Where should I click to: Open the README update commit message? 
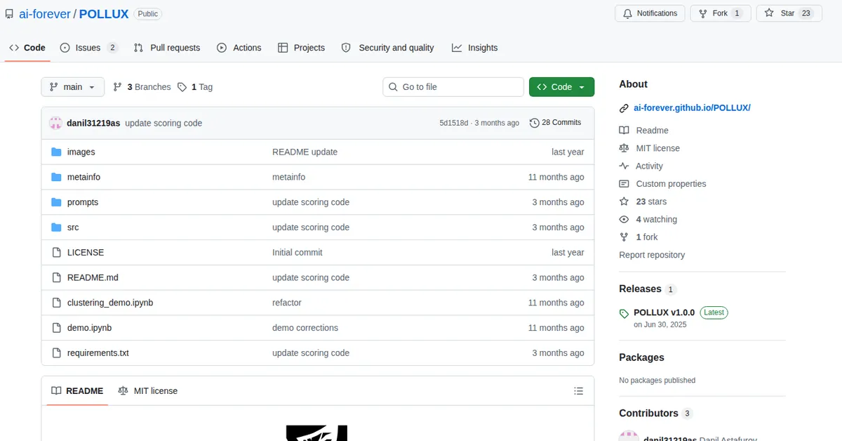tap(305, 152)
